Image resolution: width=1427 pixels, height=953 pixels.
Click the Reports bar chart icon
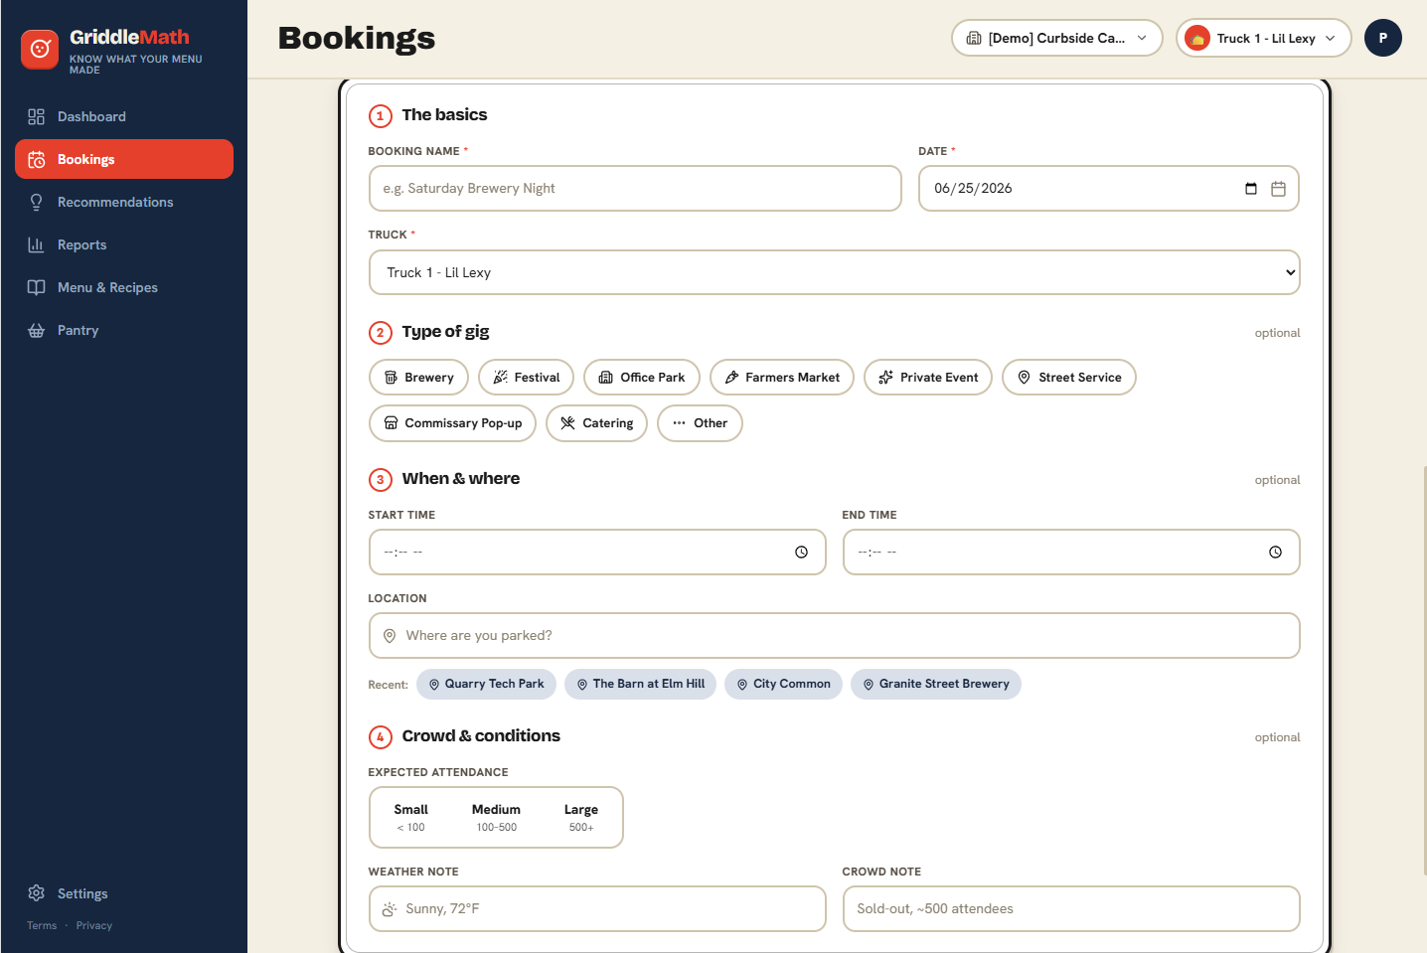tap(37, 244)
